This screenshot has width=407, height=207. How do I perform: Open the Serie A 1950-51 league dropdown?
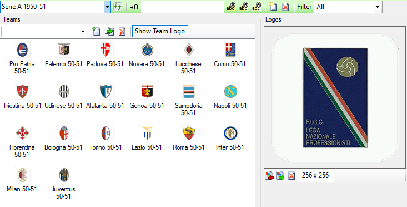point(107,7)
